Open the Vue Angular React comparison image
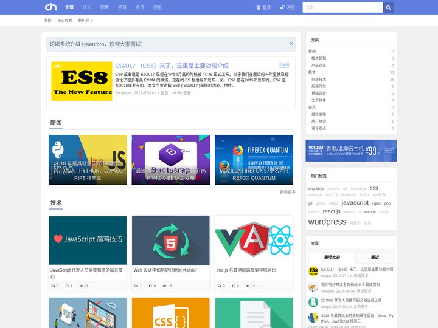 [254, 240]
